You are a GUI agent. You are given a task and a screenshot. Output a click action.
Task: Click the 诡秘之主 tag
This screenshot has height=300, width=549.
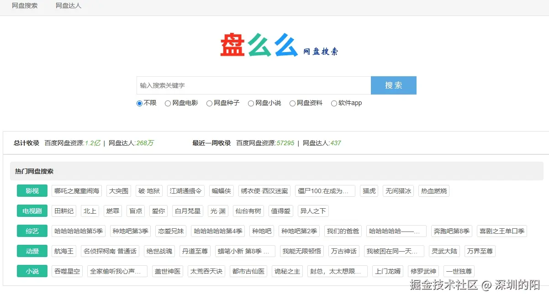(x=287, y=271)
